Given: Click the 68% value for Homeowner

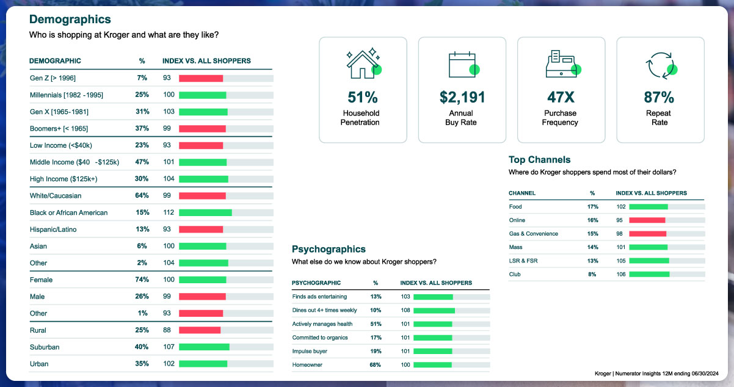Looking at the screenshot, I should [x=376, y=364].
